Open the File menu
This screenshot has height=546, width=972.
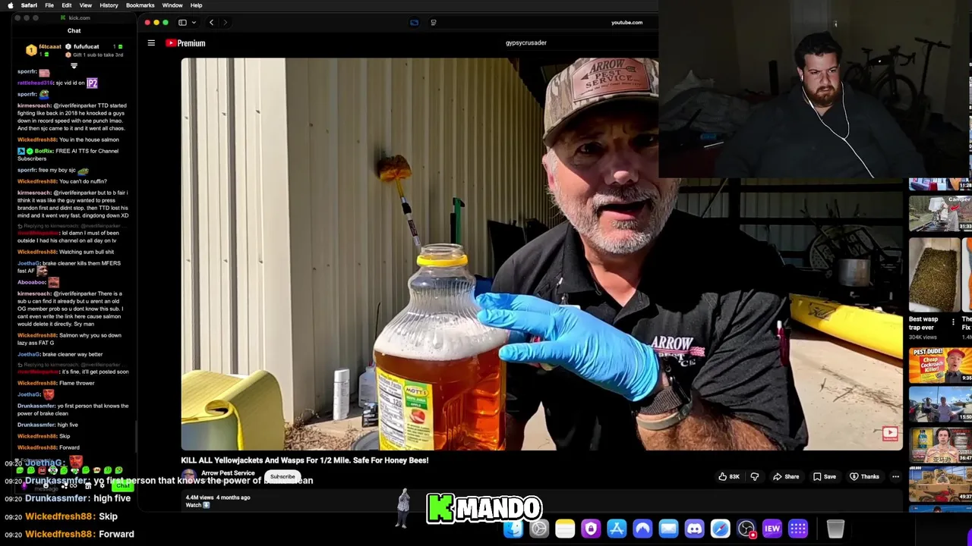(49, 5)
